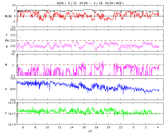Screen dimensions: 167x133
Task: Click the 6 tick label on the UT axis
Action: click(x=23, y=127)
